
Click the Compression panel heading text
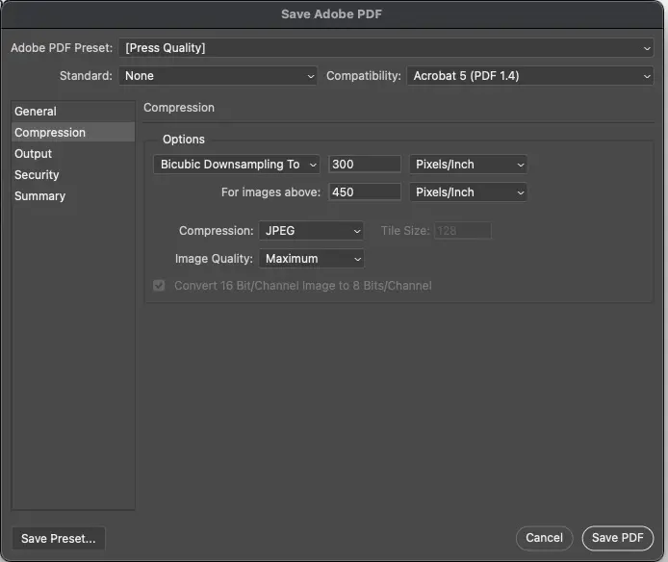(179, 108)
